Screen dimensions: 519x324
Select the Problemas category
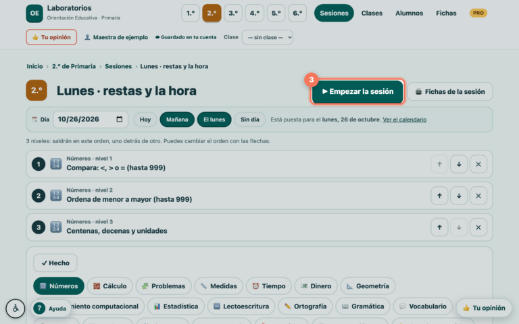pyautogui.click(x=164, y=286)
